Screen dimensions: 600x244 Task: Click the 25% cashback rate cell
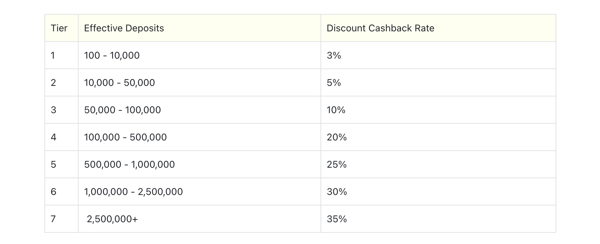(438, 164)
